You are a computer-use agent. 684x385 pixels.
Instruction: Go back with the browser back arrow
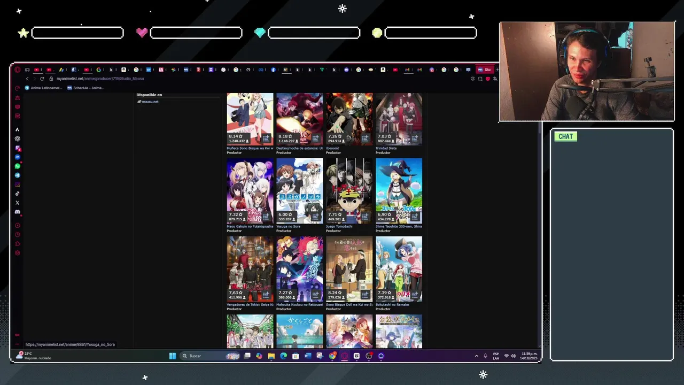coord(27,79)
